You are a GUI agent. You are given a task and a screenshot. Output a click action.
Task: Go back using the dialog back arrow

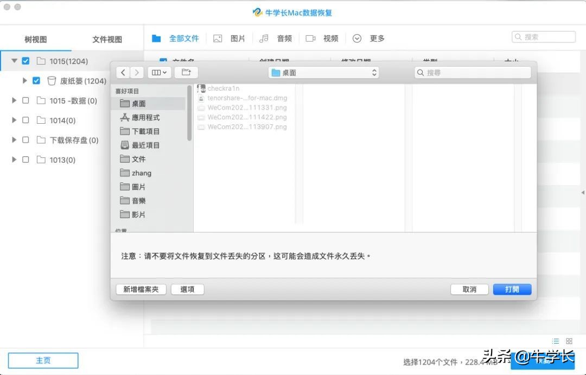(123, 72)
